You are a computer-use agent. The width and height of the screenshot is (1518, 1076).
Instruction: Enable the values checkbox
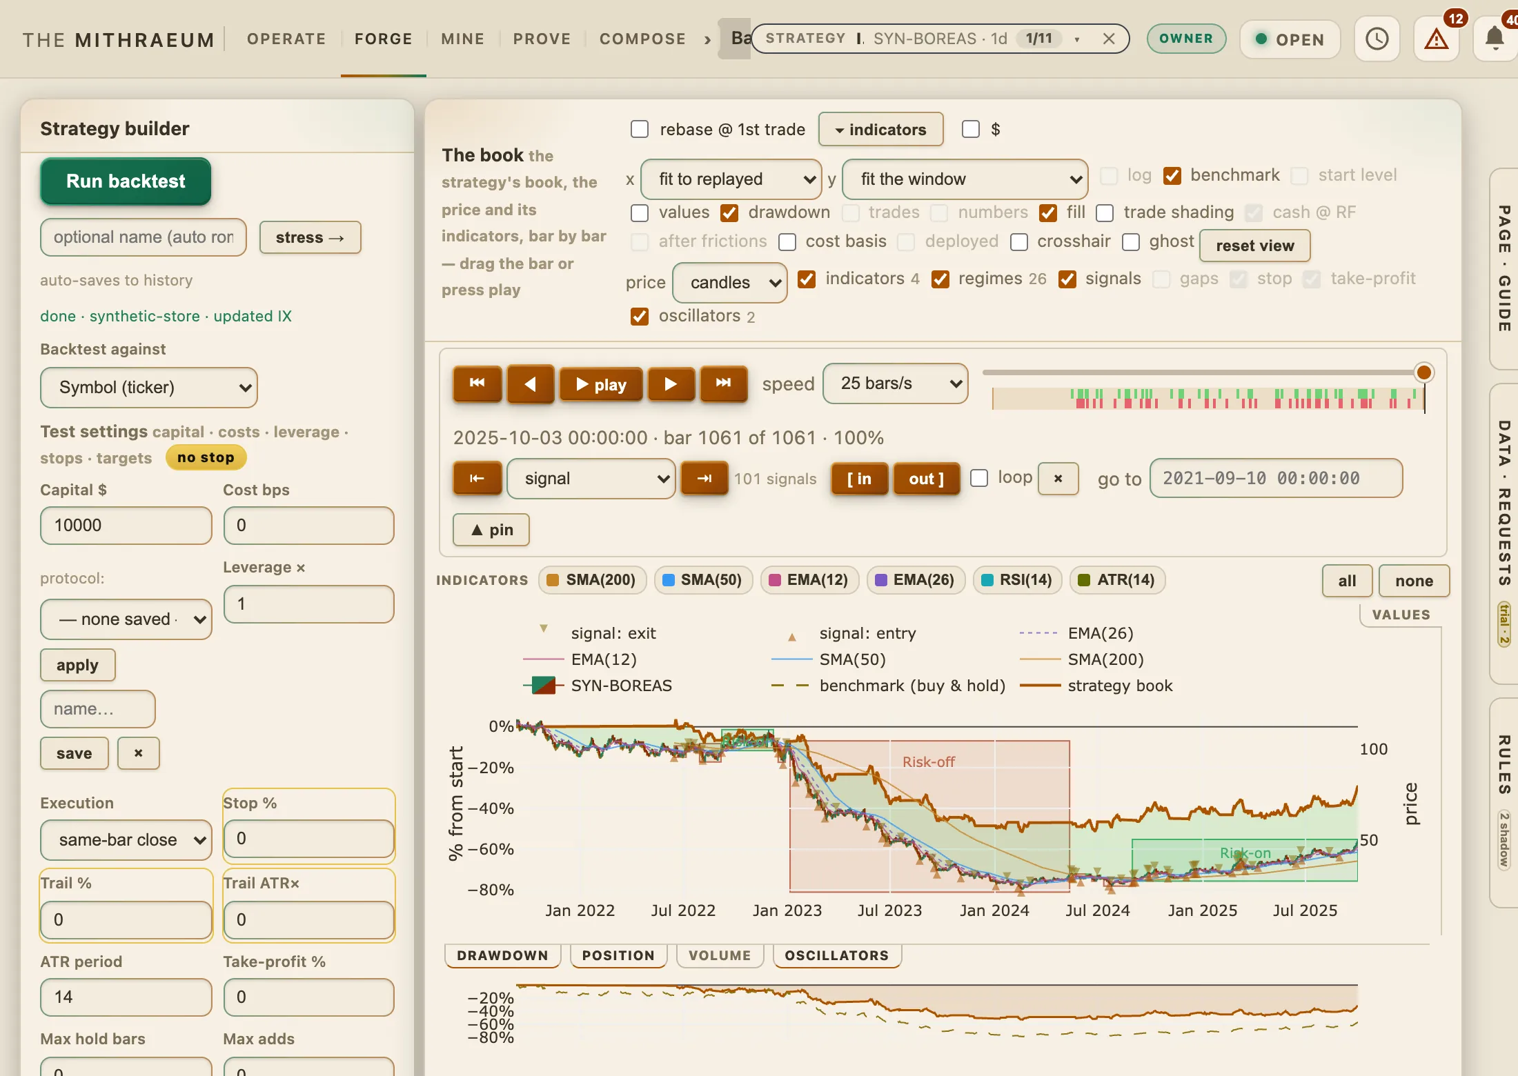640,213
